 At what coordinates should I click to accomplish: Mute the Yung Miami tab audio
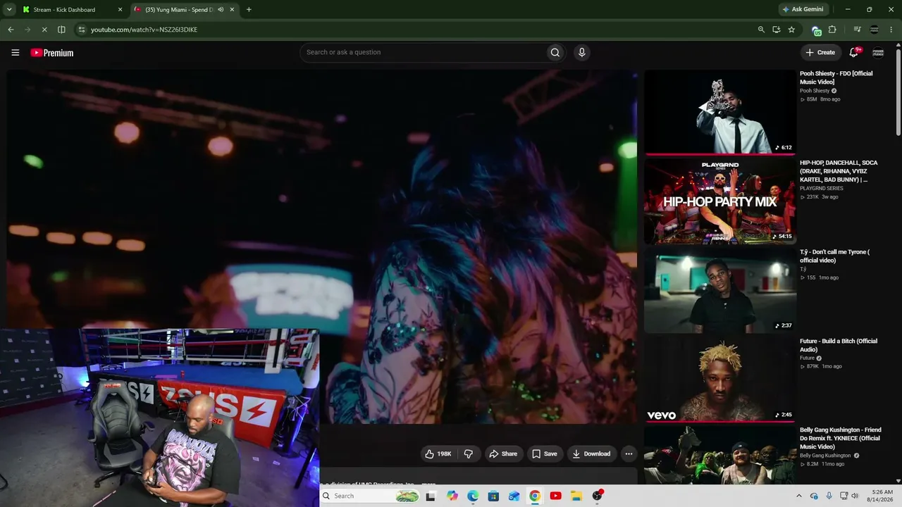coord(221,10)
